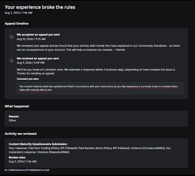Click the 'What happened' section heading
195x176 pixels.
[x=17, y=106]
